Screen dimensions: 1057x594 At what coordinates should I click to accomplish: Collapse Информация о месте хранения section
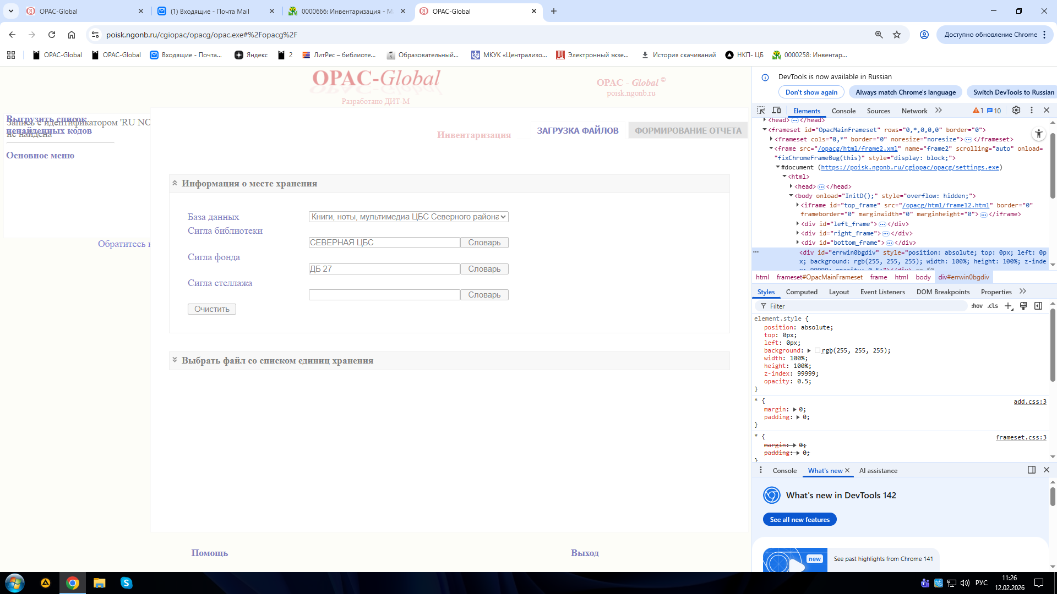[175, 183]
